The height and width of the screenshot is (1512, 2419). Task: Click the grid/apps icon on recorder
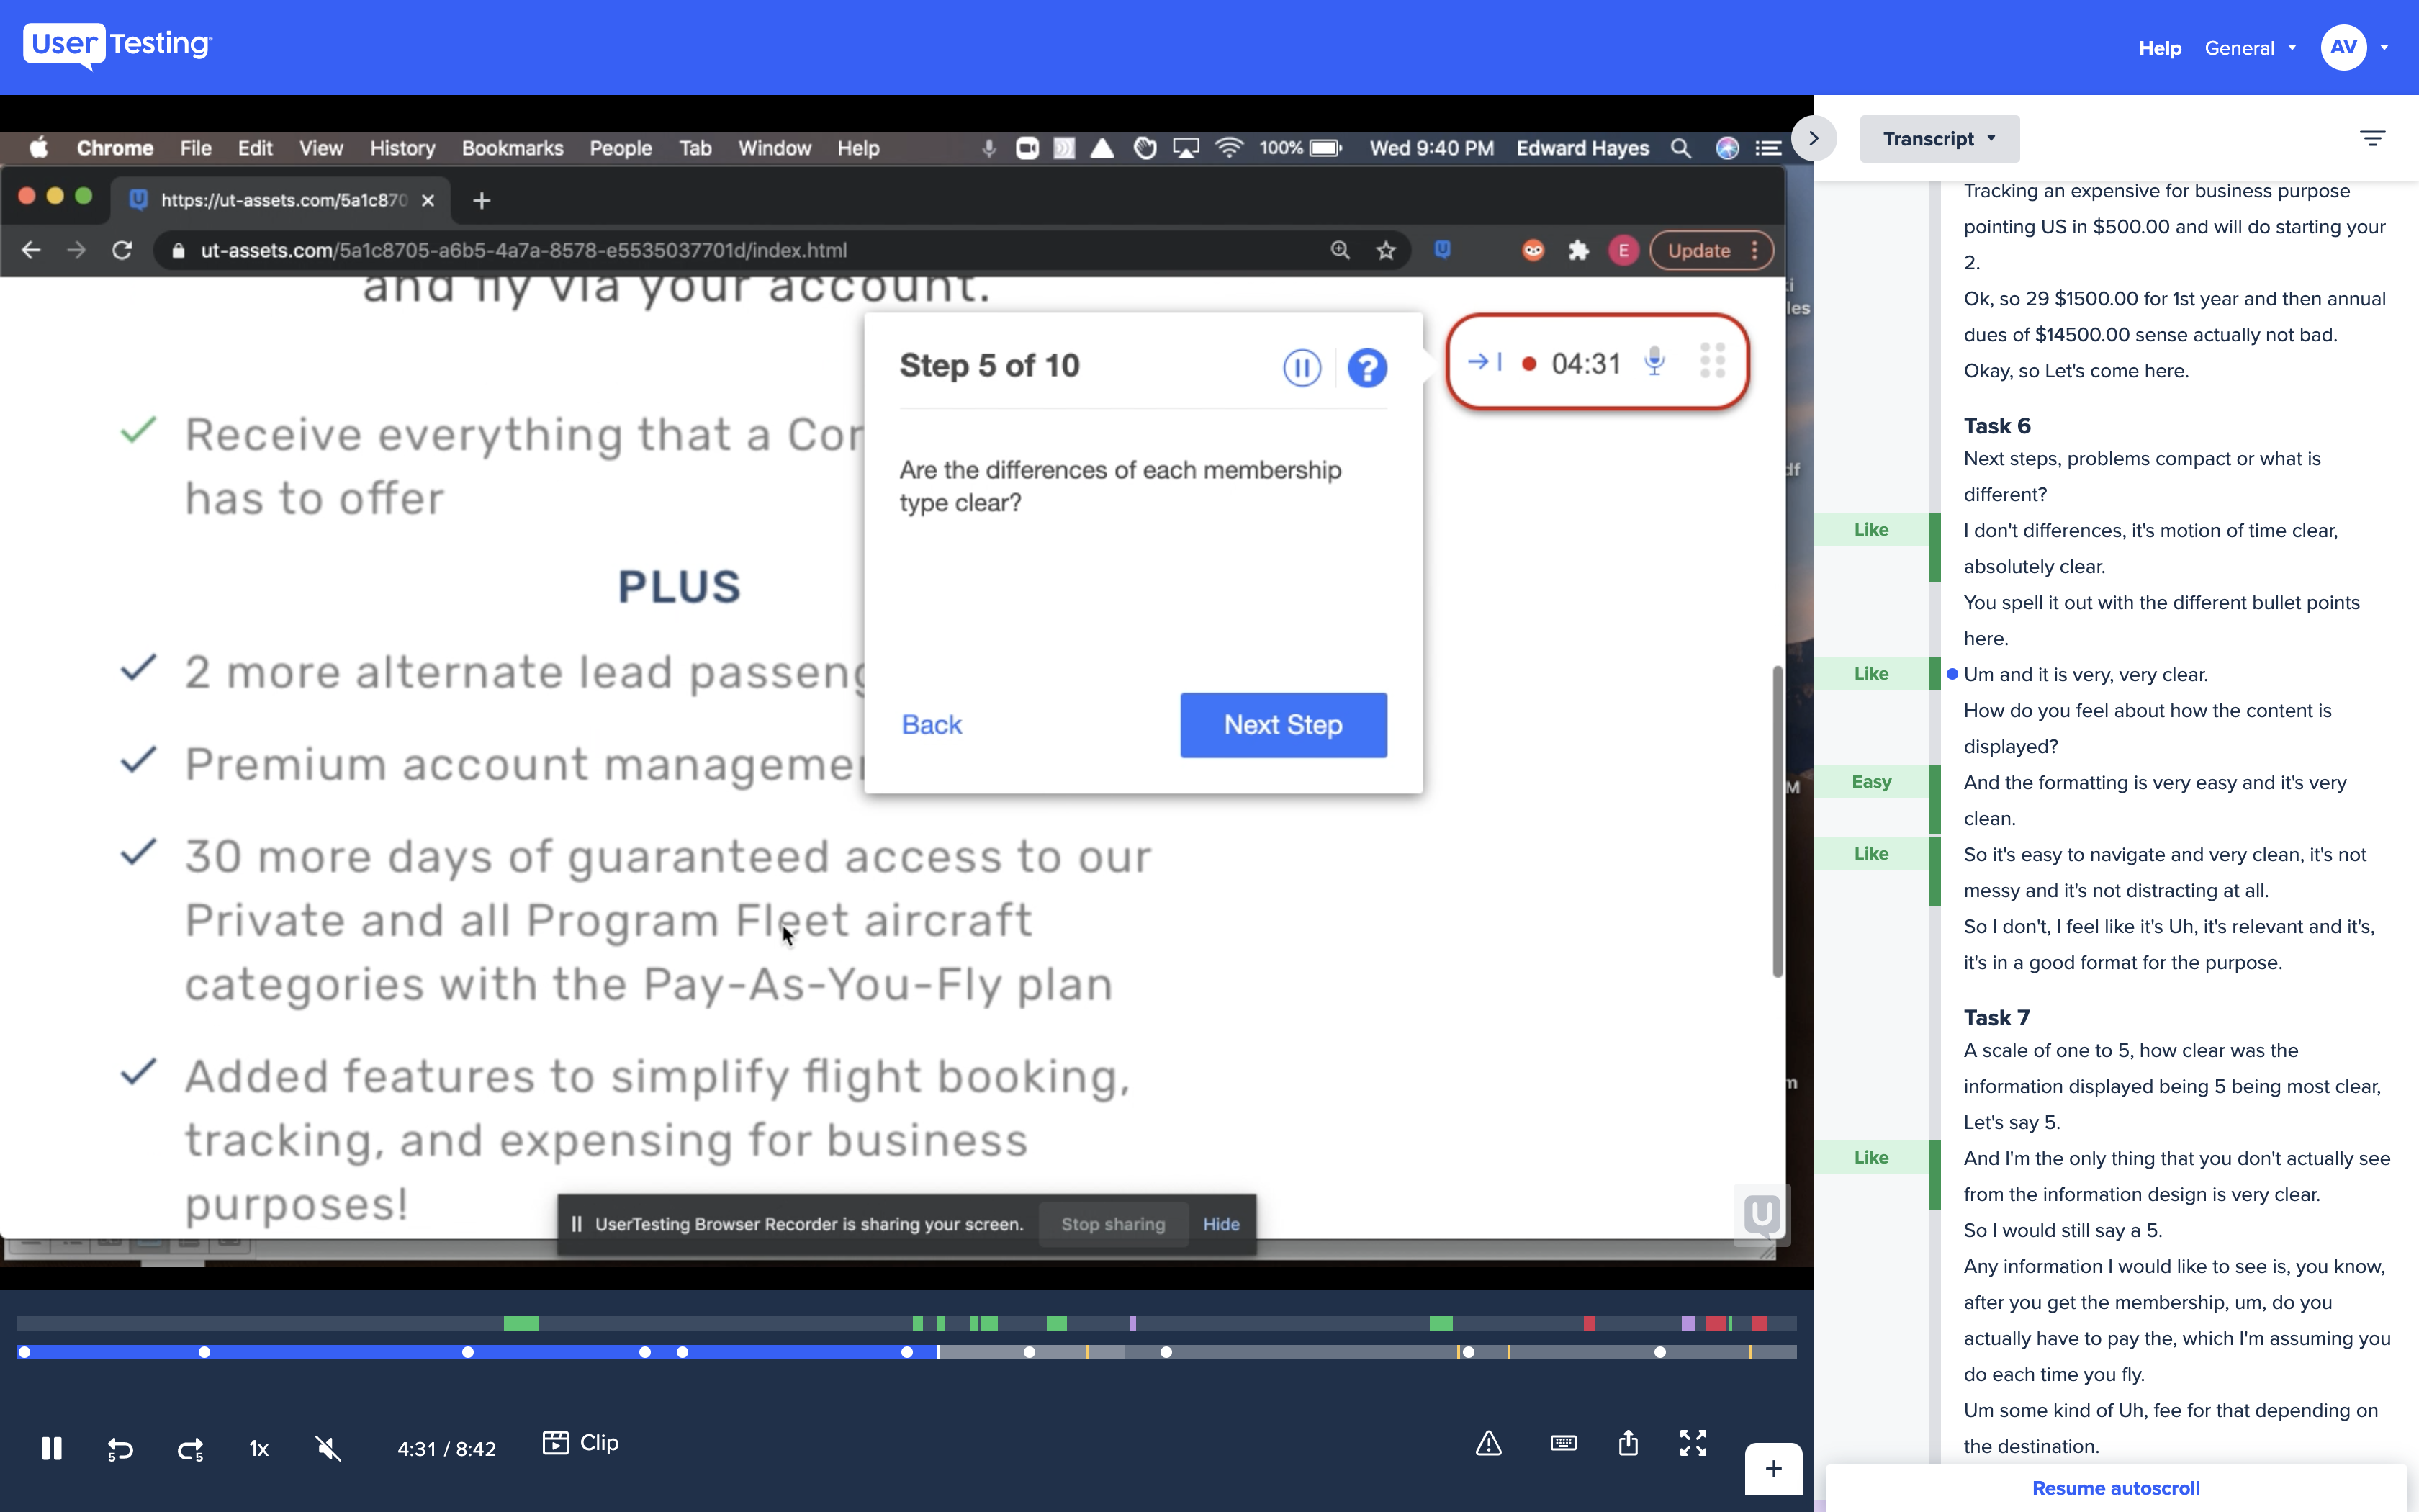(x=1712, y=362)
